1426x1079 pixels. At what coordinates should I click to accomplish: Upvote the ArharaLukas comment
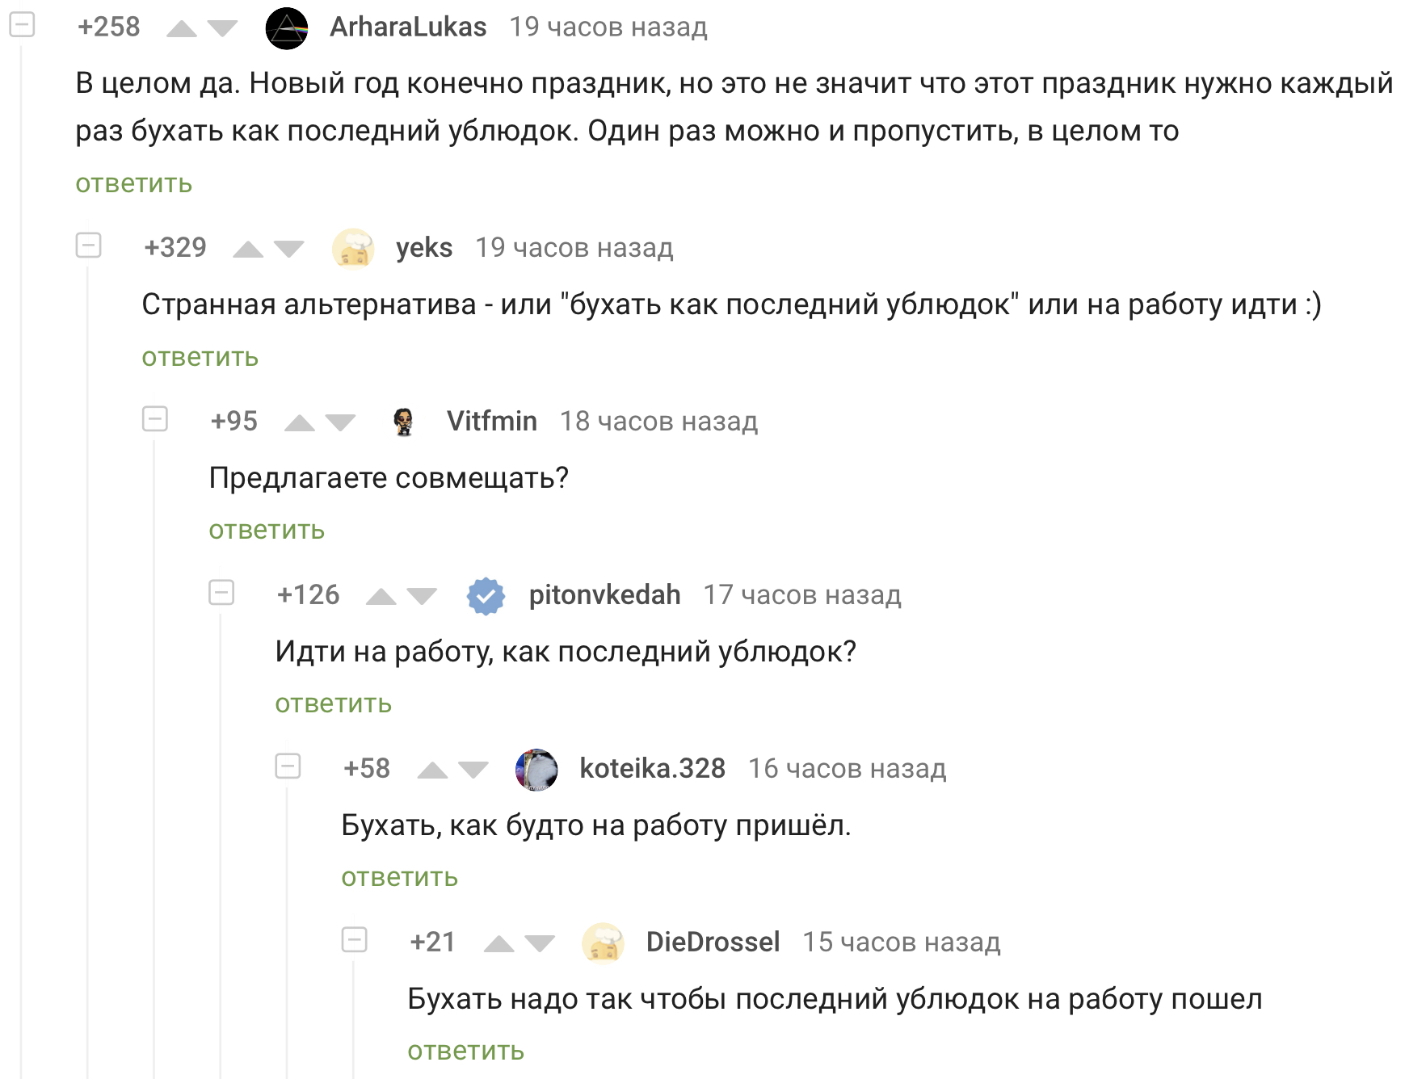point(181,29)
